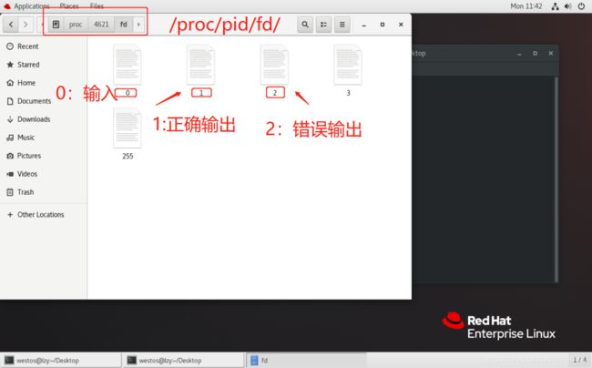Viewport: 592px width, 368px height.
Task: Minimize the Files window
Action: (364, 25)
